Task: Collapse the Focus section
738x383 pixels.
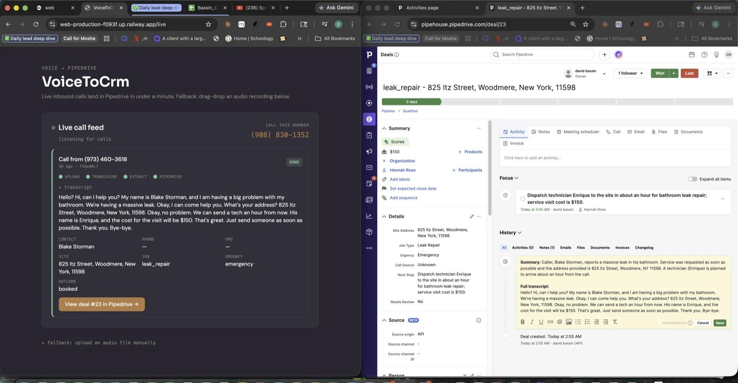Action: pos(516,178)
